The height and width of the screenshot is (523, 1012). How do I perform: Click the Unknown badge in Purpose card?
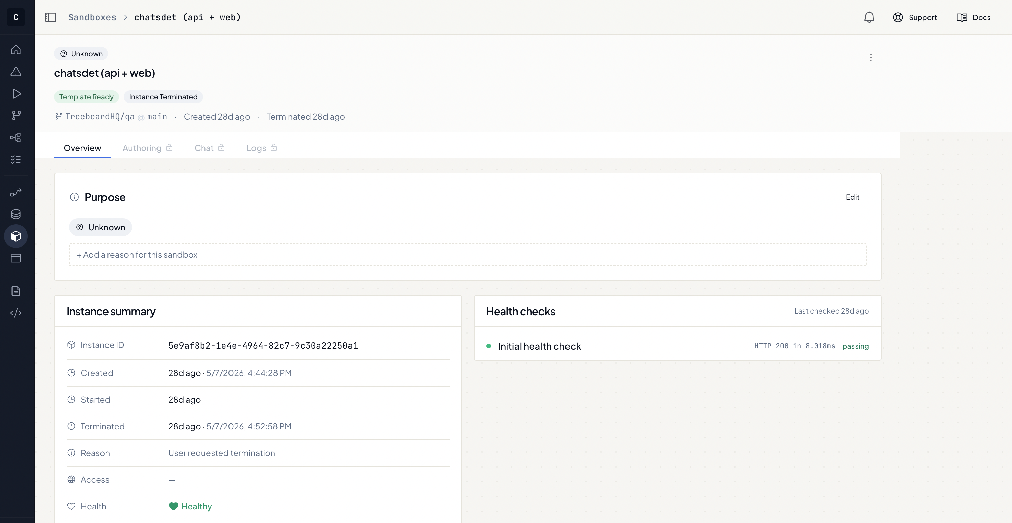click(x=101, y=227)
